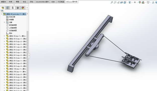The width and height of the screenshot is (157, 91).
Task: Select the 原点 origin item
Action: click(x=11, y=33)
